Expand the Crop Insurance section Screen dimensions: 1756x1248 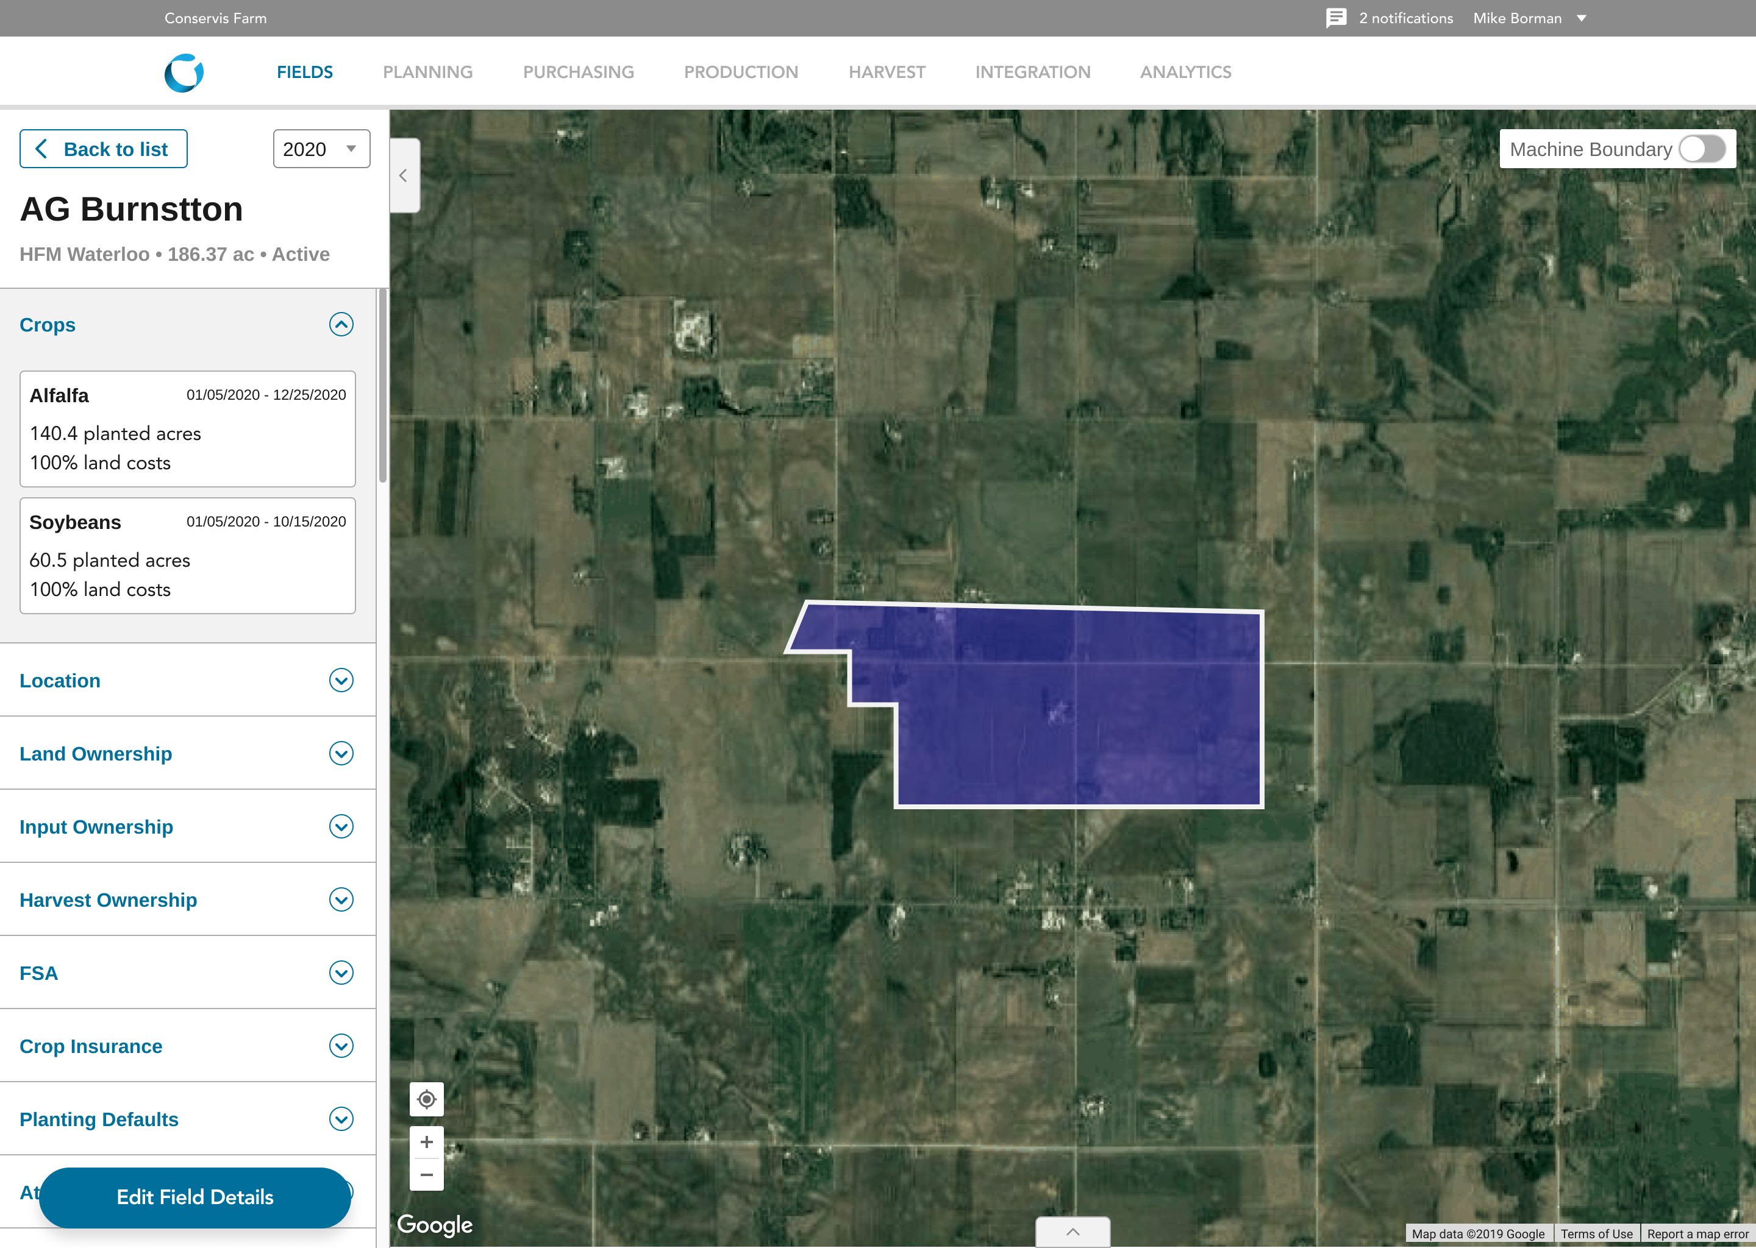coord(341,1046)
